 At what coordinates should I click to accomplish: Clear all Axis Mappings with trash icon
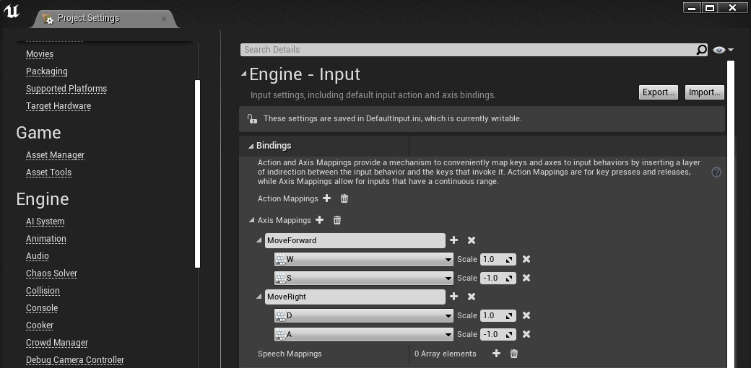337,220
